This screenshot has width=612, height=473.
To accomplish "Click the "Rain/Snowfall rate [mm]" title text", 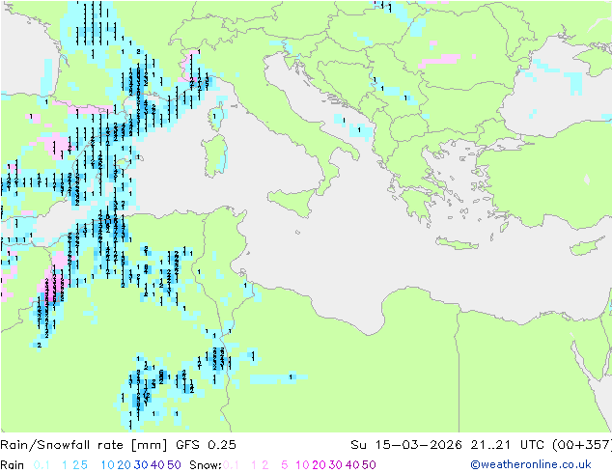I will [x=84, y=445].
